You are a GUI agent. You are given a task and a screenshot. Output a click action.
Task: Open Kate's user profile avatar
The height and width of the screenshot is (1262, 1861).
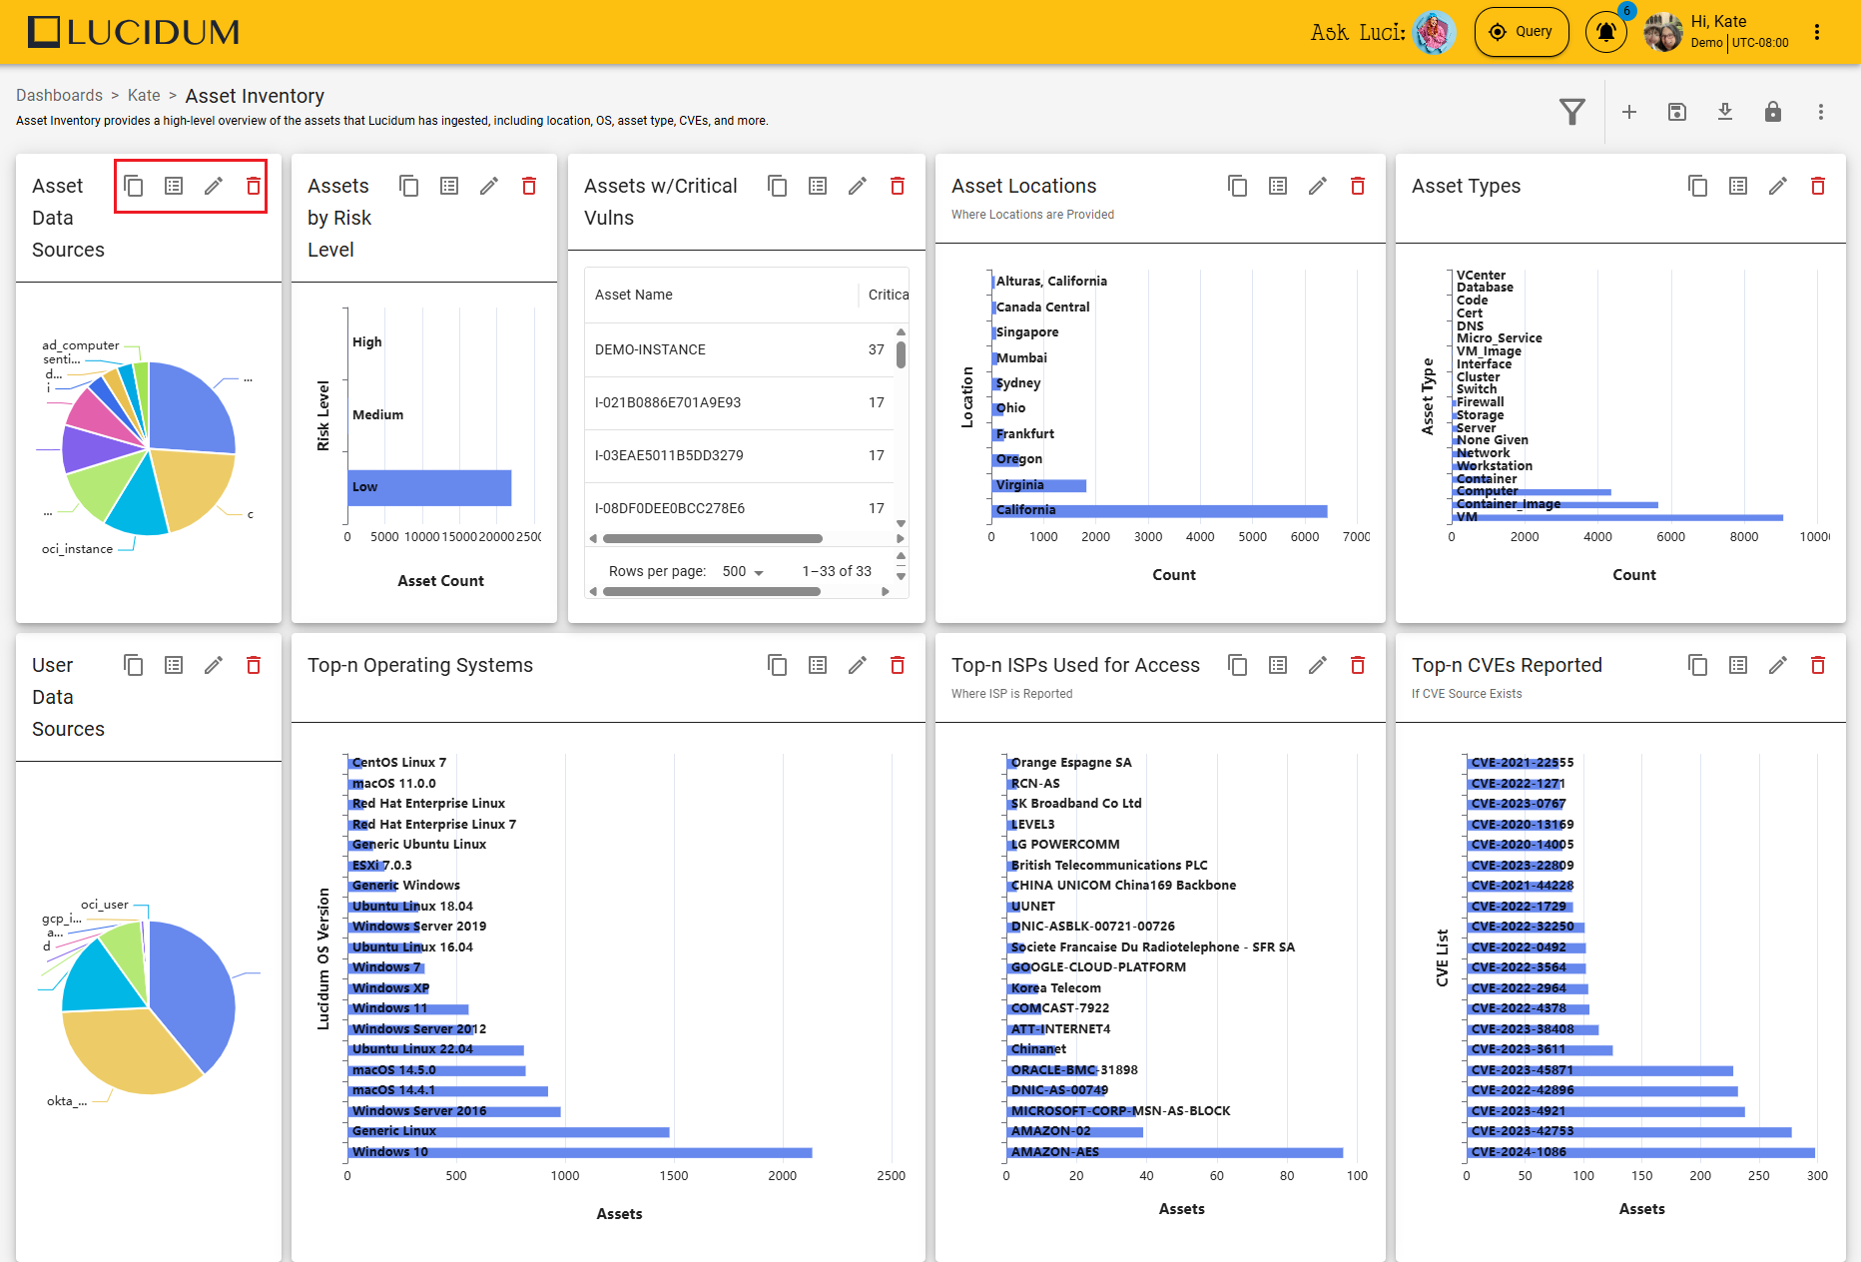[1663, 32]
